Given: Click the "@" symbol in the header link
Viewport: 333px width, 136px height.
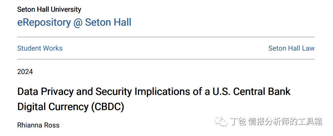Looking at the screenshot, I should (x=78, y=22).
